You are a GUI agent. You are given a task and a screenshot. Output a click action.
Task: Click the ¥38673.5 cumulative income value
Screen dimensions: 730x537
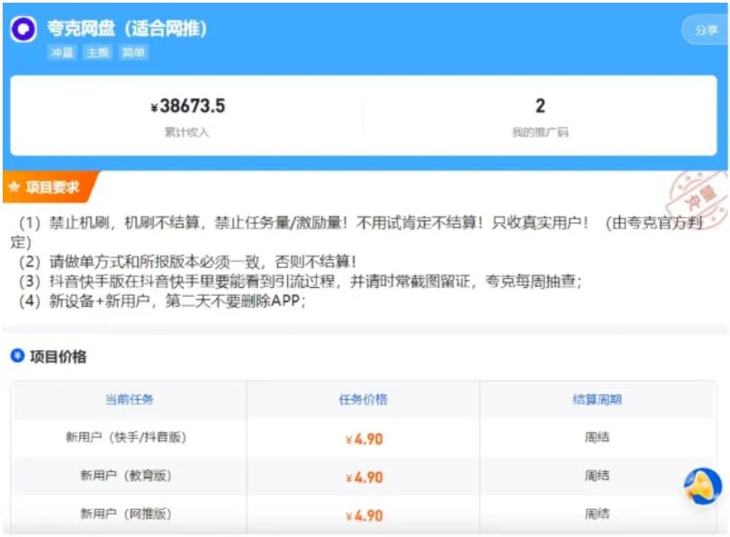point(187,106)
